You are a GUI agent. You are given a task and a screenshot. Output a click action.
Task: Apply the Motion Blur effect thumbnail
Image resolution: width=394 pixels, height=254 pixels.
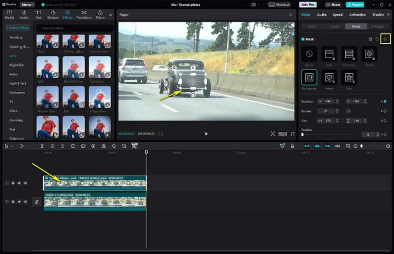click(47, 97)
